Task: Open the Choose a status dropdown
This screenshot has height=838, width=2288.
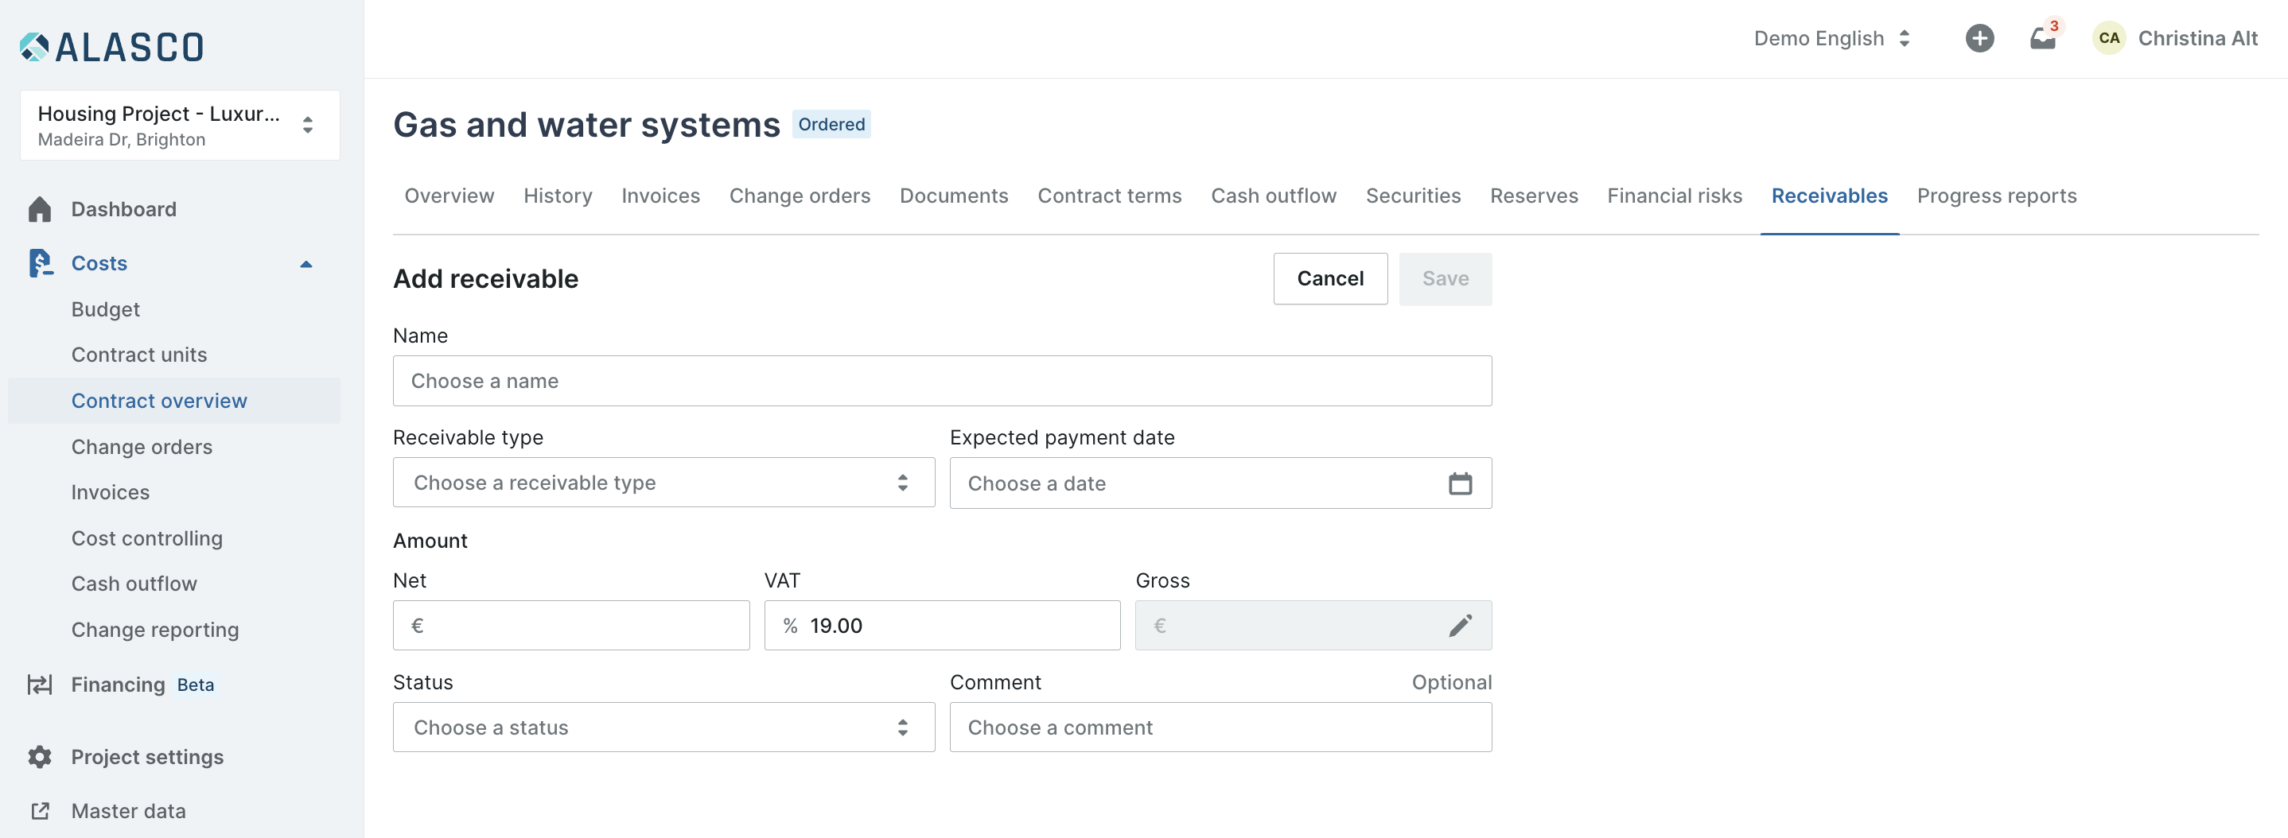Action: coord(663,728)
